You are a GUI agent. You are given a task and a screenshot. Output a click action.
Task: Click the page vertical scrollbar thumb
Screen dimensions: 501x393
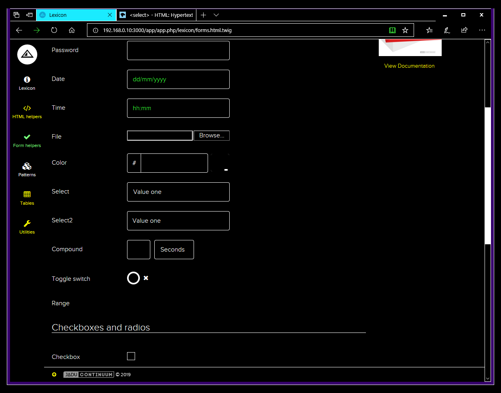click(488, 176)
